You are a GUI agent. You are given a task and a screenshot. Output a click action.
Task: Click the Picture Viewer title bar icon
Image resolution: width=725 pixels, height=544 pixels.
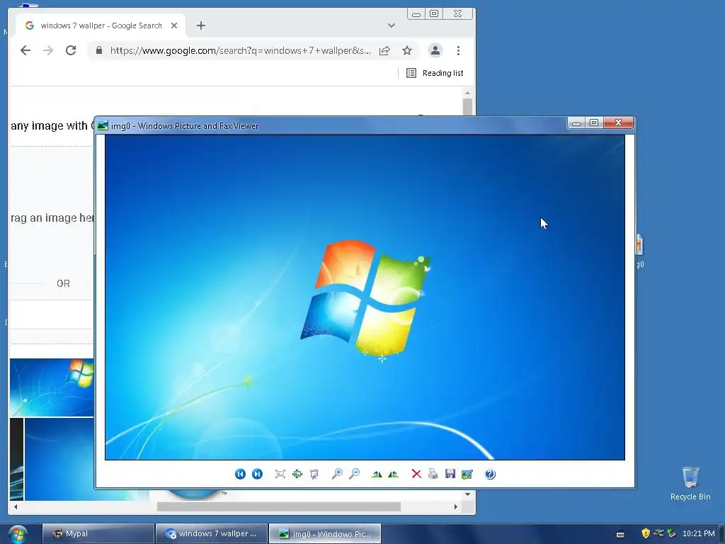[x=103, y=125]
